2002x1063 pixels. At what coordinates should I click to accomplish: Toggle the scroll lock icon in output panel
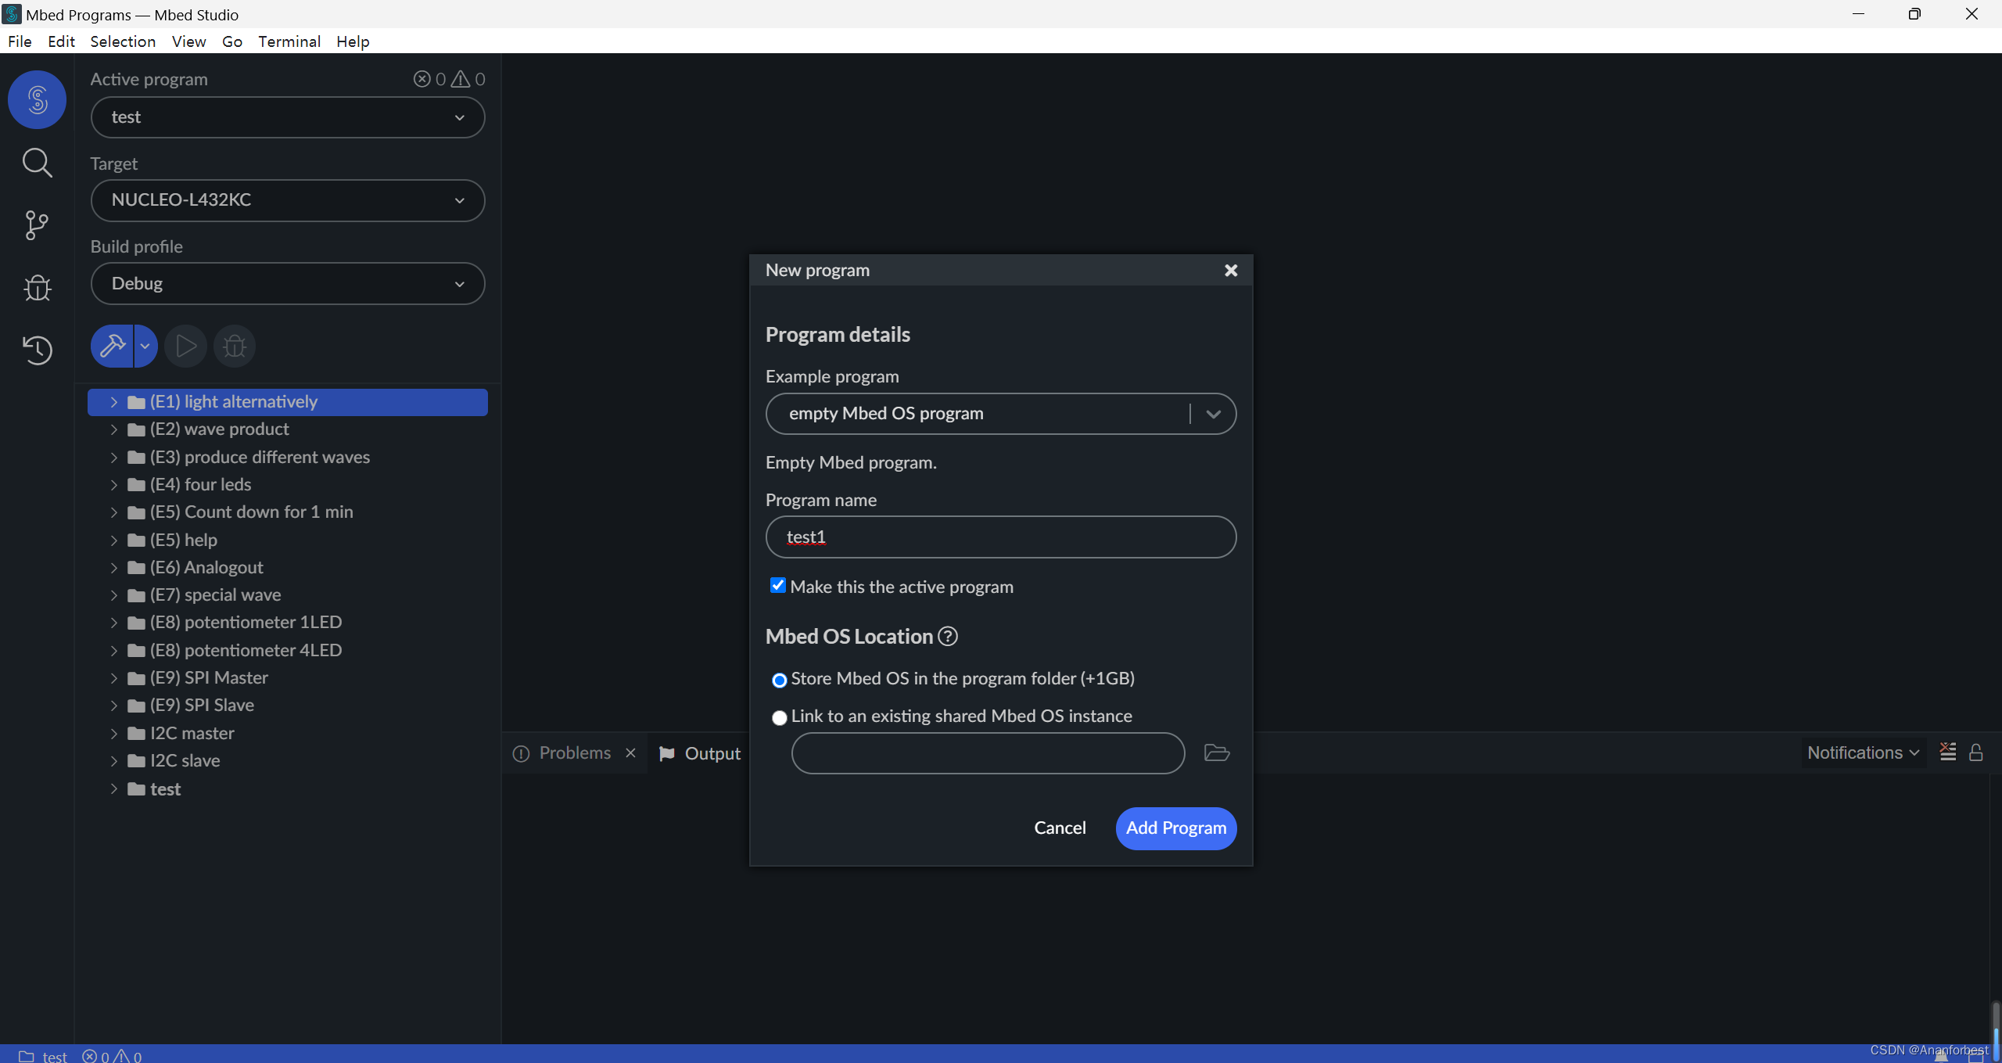1976,752
